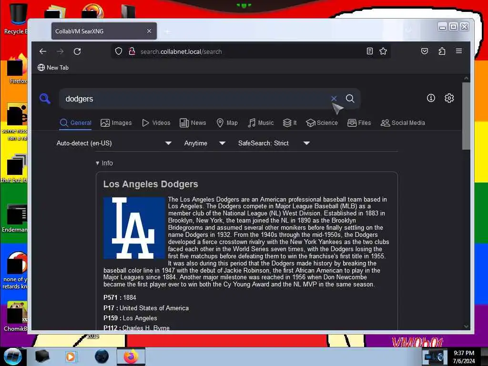Open the ChomikBox desktop icon
Screen dimensions: 488x366
point(16,316)
